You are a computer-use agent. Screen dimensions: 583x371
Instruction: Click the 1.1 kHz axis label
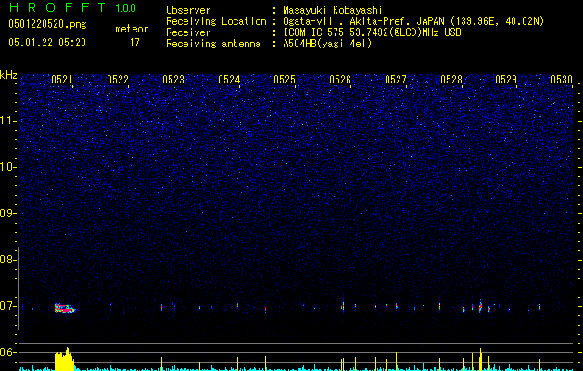click(7, 121)
